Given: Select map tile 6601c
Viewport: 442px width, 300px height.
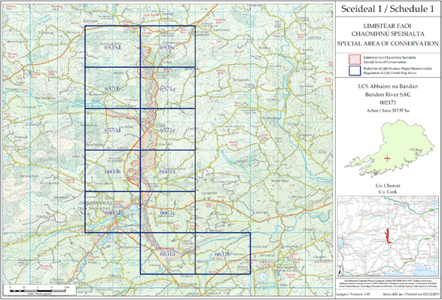Looking at the screenshot, I should (167, 213).
